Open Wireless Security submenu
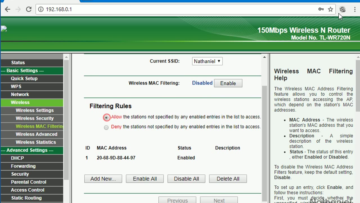Screen dimensions: 360x203 click(x=32, y=118)
